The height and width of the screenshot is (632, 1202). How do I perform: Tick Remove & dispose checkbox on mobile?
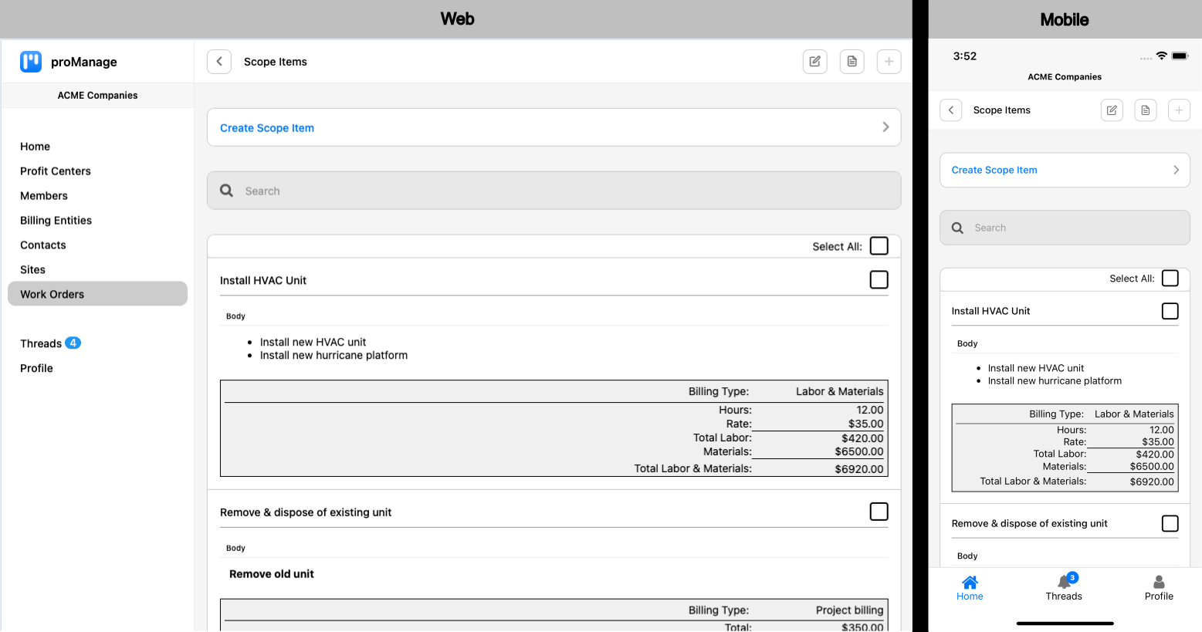(1170, 523)
